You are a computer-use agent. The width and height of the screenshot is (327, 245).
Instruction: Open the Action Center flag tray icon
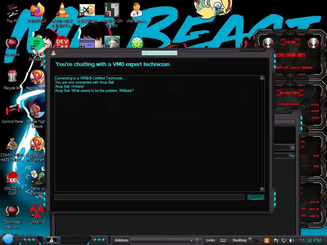click(276, 241)
